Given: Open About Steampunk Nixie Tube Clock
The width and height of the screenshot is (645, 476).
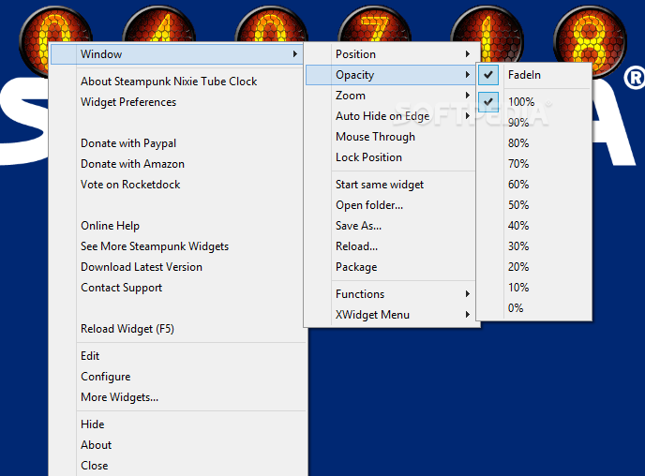Looking at the screenshot, I should click(x=177, y=82).
